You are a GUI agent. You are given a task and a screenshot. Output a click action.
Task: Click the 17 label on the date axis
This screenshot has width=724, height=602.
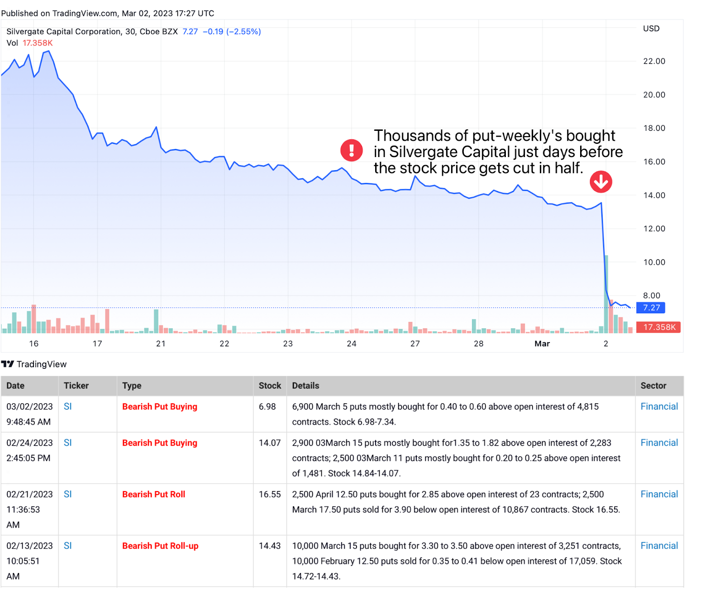pyautogui.click(x=97, y=344)
